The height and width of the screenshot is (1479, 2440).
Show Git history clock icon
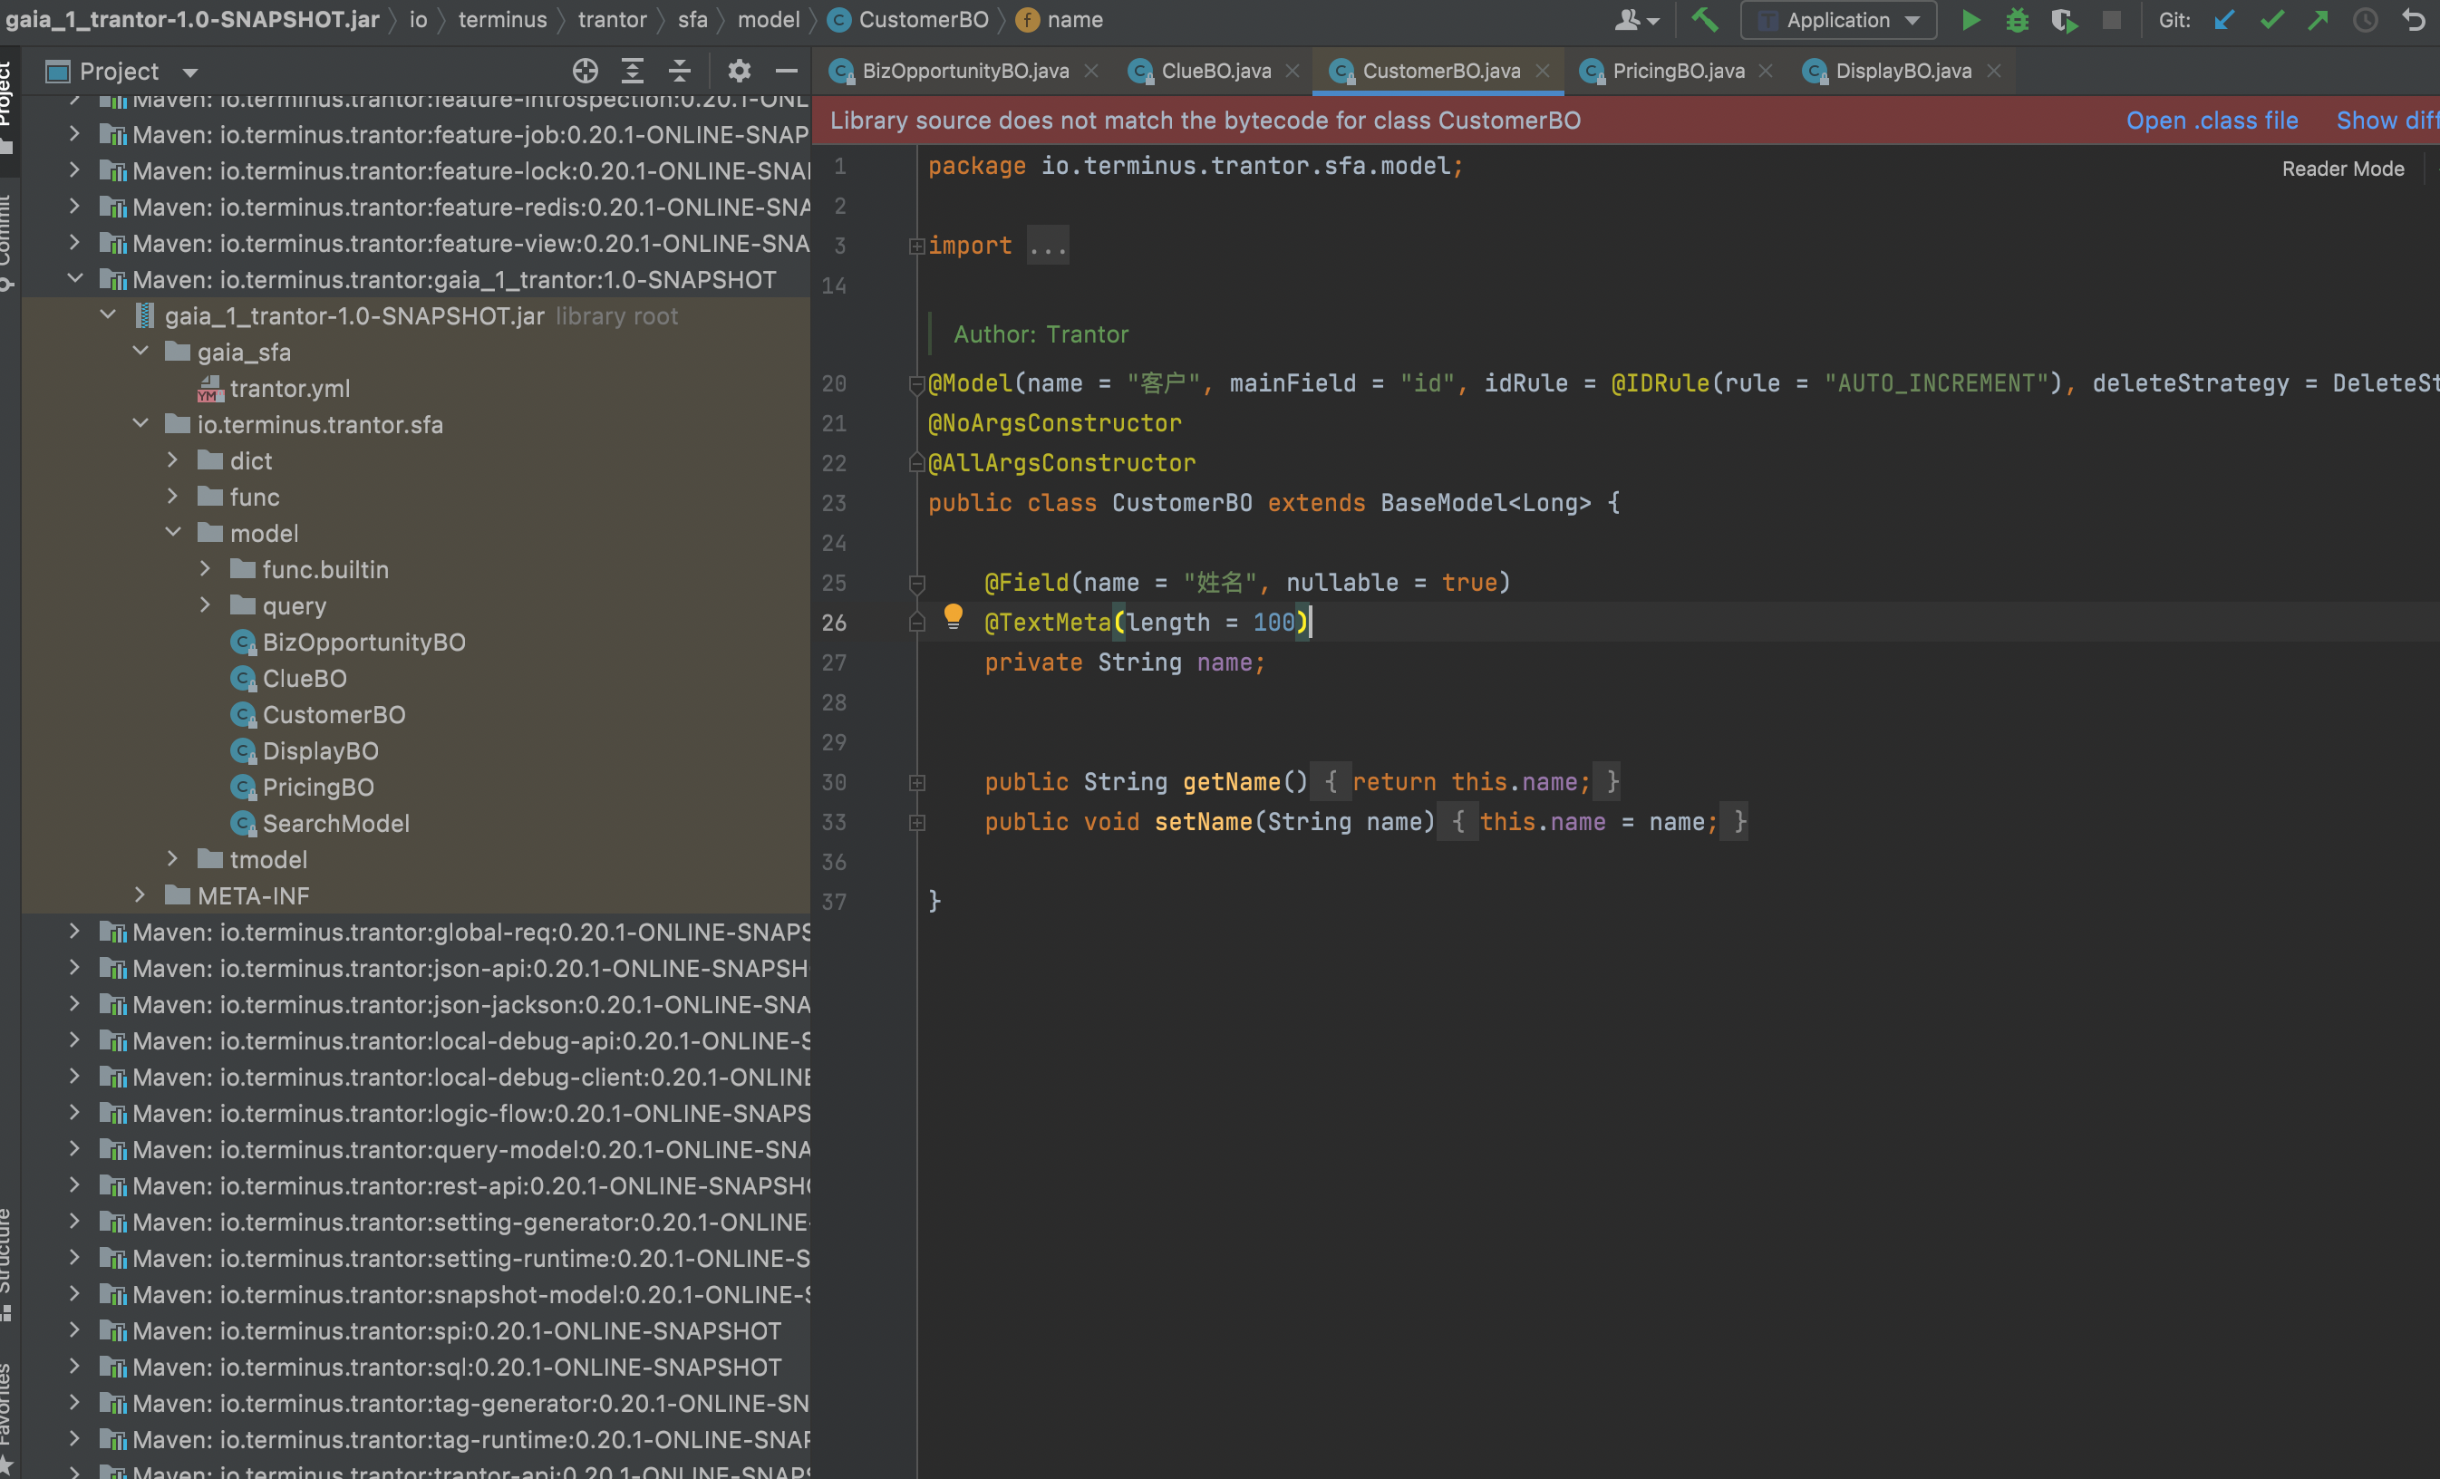pos(2365,20)
